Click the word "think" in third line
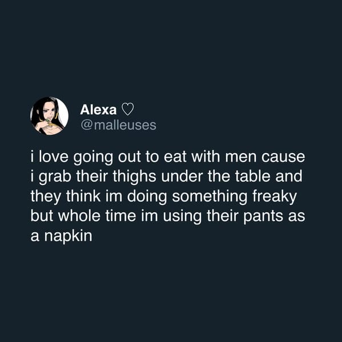Screen dimensions: 342x342 [83, 196]
